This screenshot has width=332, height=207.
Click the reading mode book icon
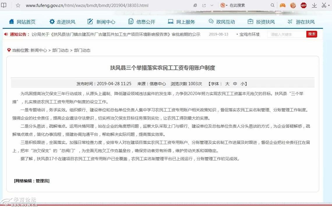(3, 5)
